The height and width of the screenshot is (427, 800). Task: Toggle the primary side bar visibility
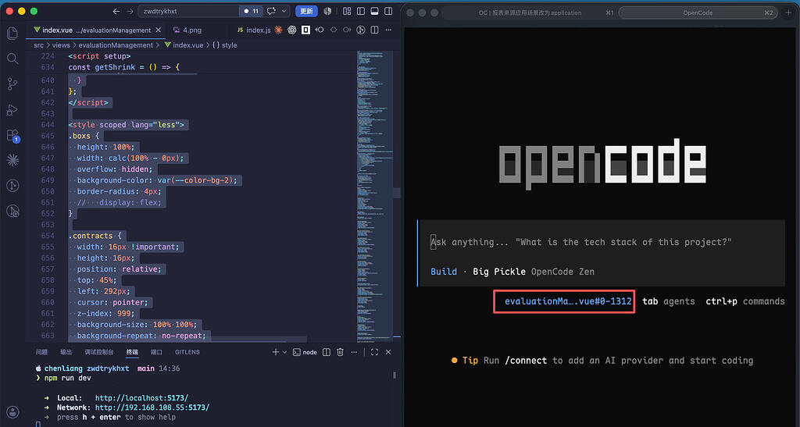point(361,11)
